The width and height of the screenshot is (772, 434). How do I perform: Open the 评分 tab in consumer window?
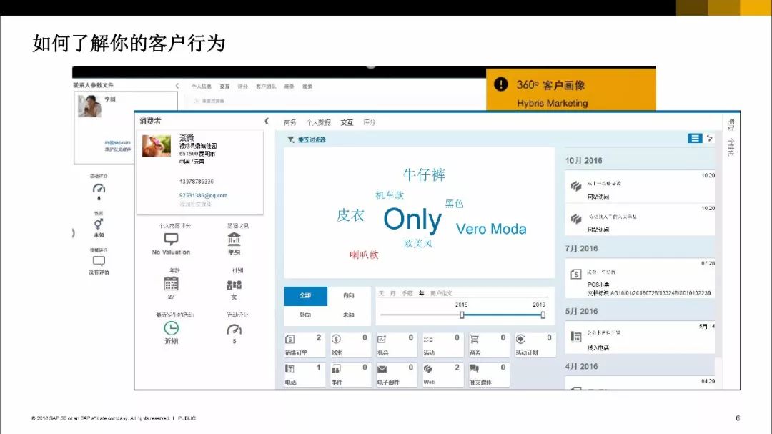coord(370,122)
